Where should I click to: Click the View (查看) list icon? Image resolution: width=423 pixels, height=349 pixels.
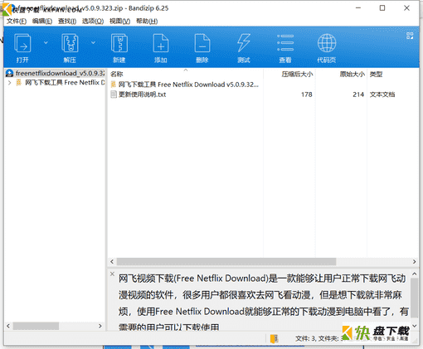(285, 43)
